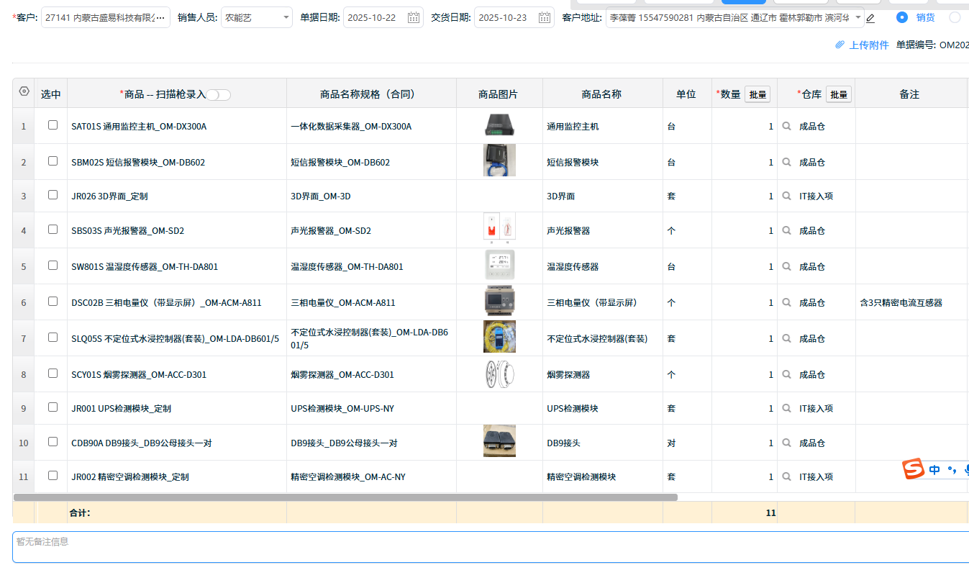The width and height of the screenshot is (969, 565).
Task: Click warehouse search icon for row 1
Action: tap(786, 126)
